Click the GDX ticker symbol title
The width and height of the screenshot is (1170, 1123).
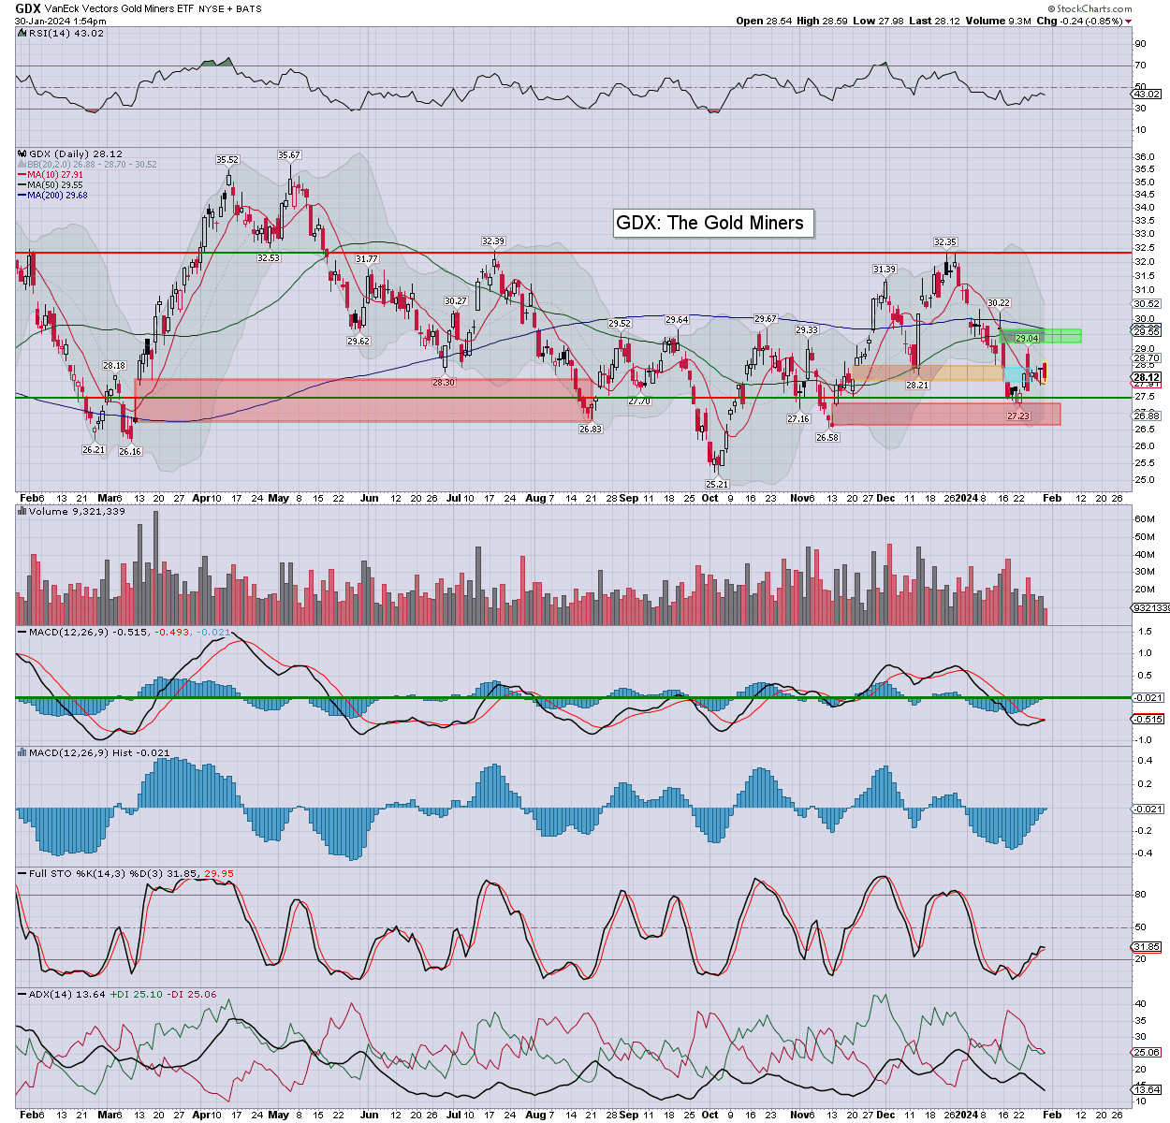point(27,8)
